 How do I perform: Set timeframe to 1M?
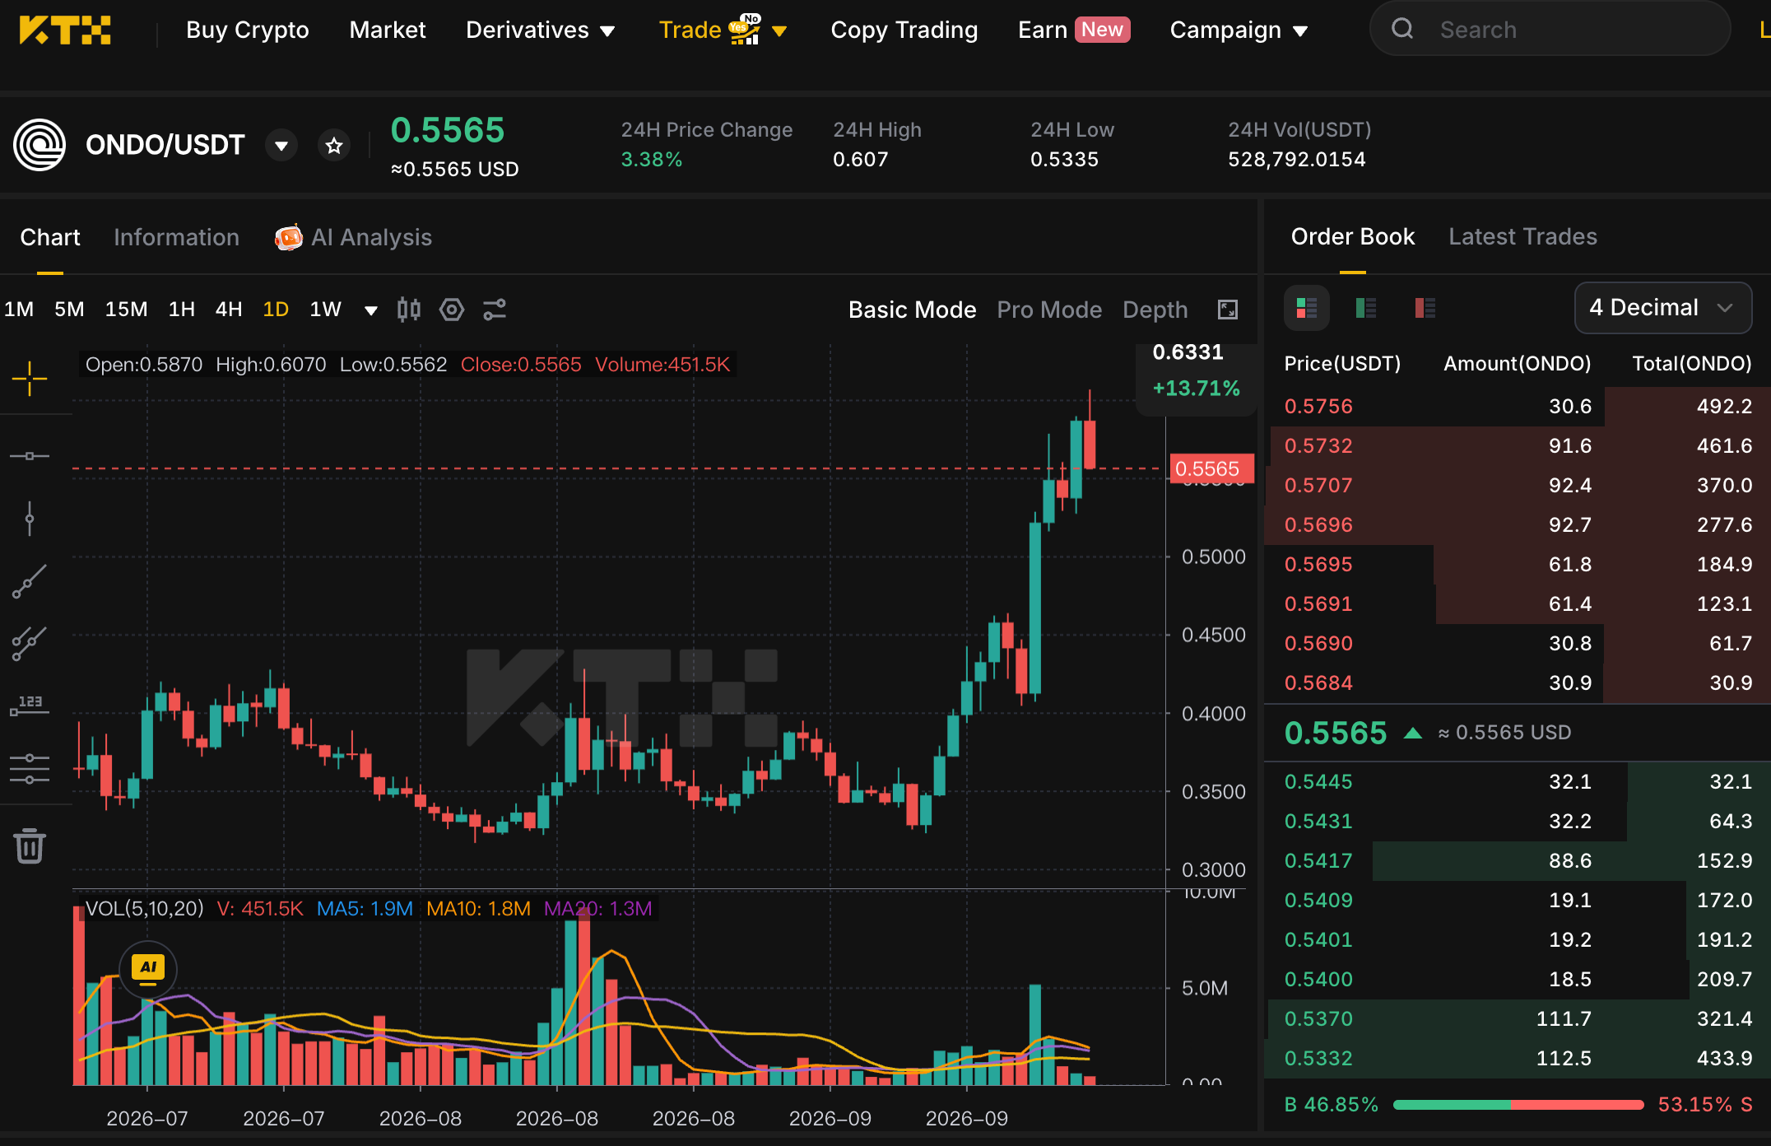(19, 310)
